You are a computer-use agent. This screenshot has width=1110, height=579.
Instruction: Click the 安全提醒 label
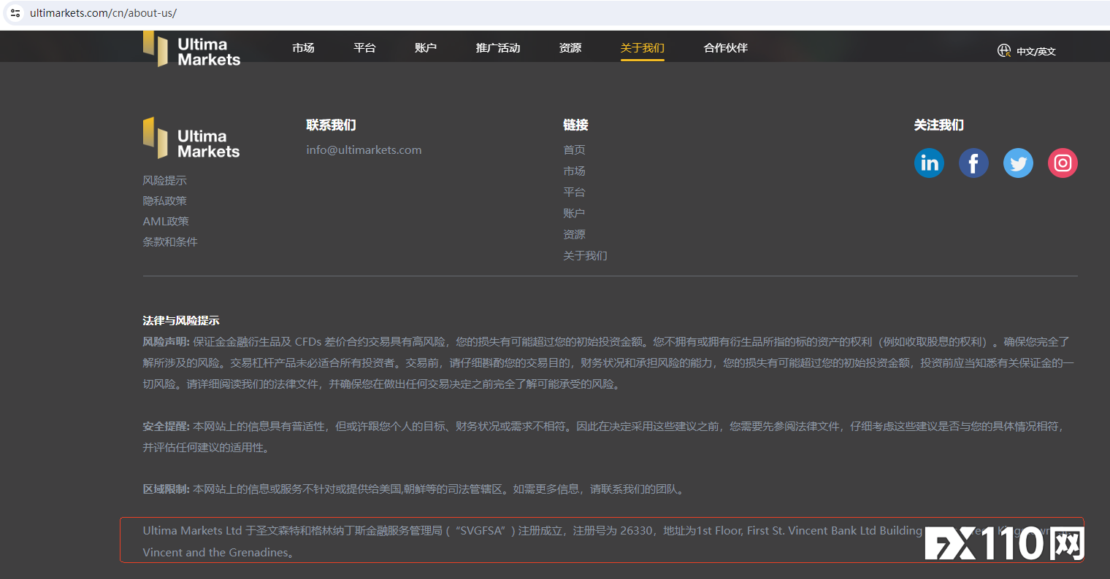pyautogui.click(x=166, y=426)
